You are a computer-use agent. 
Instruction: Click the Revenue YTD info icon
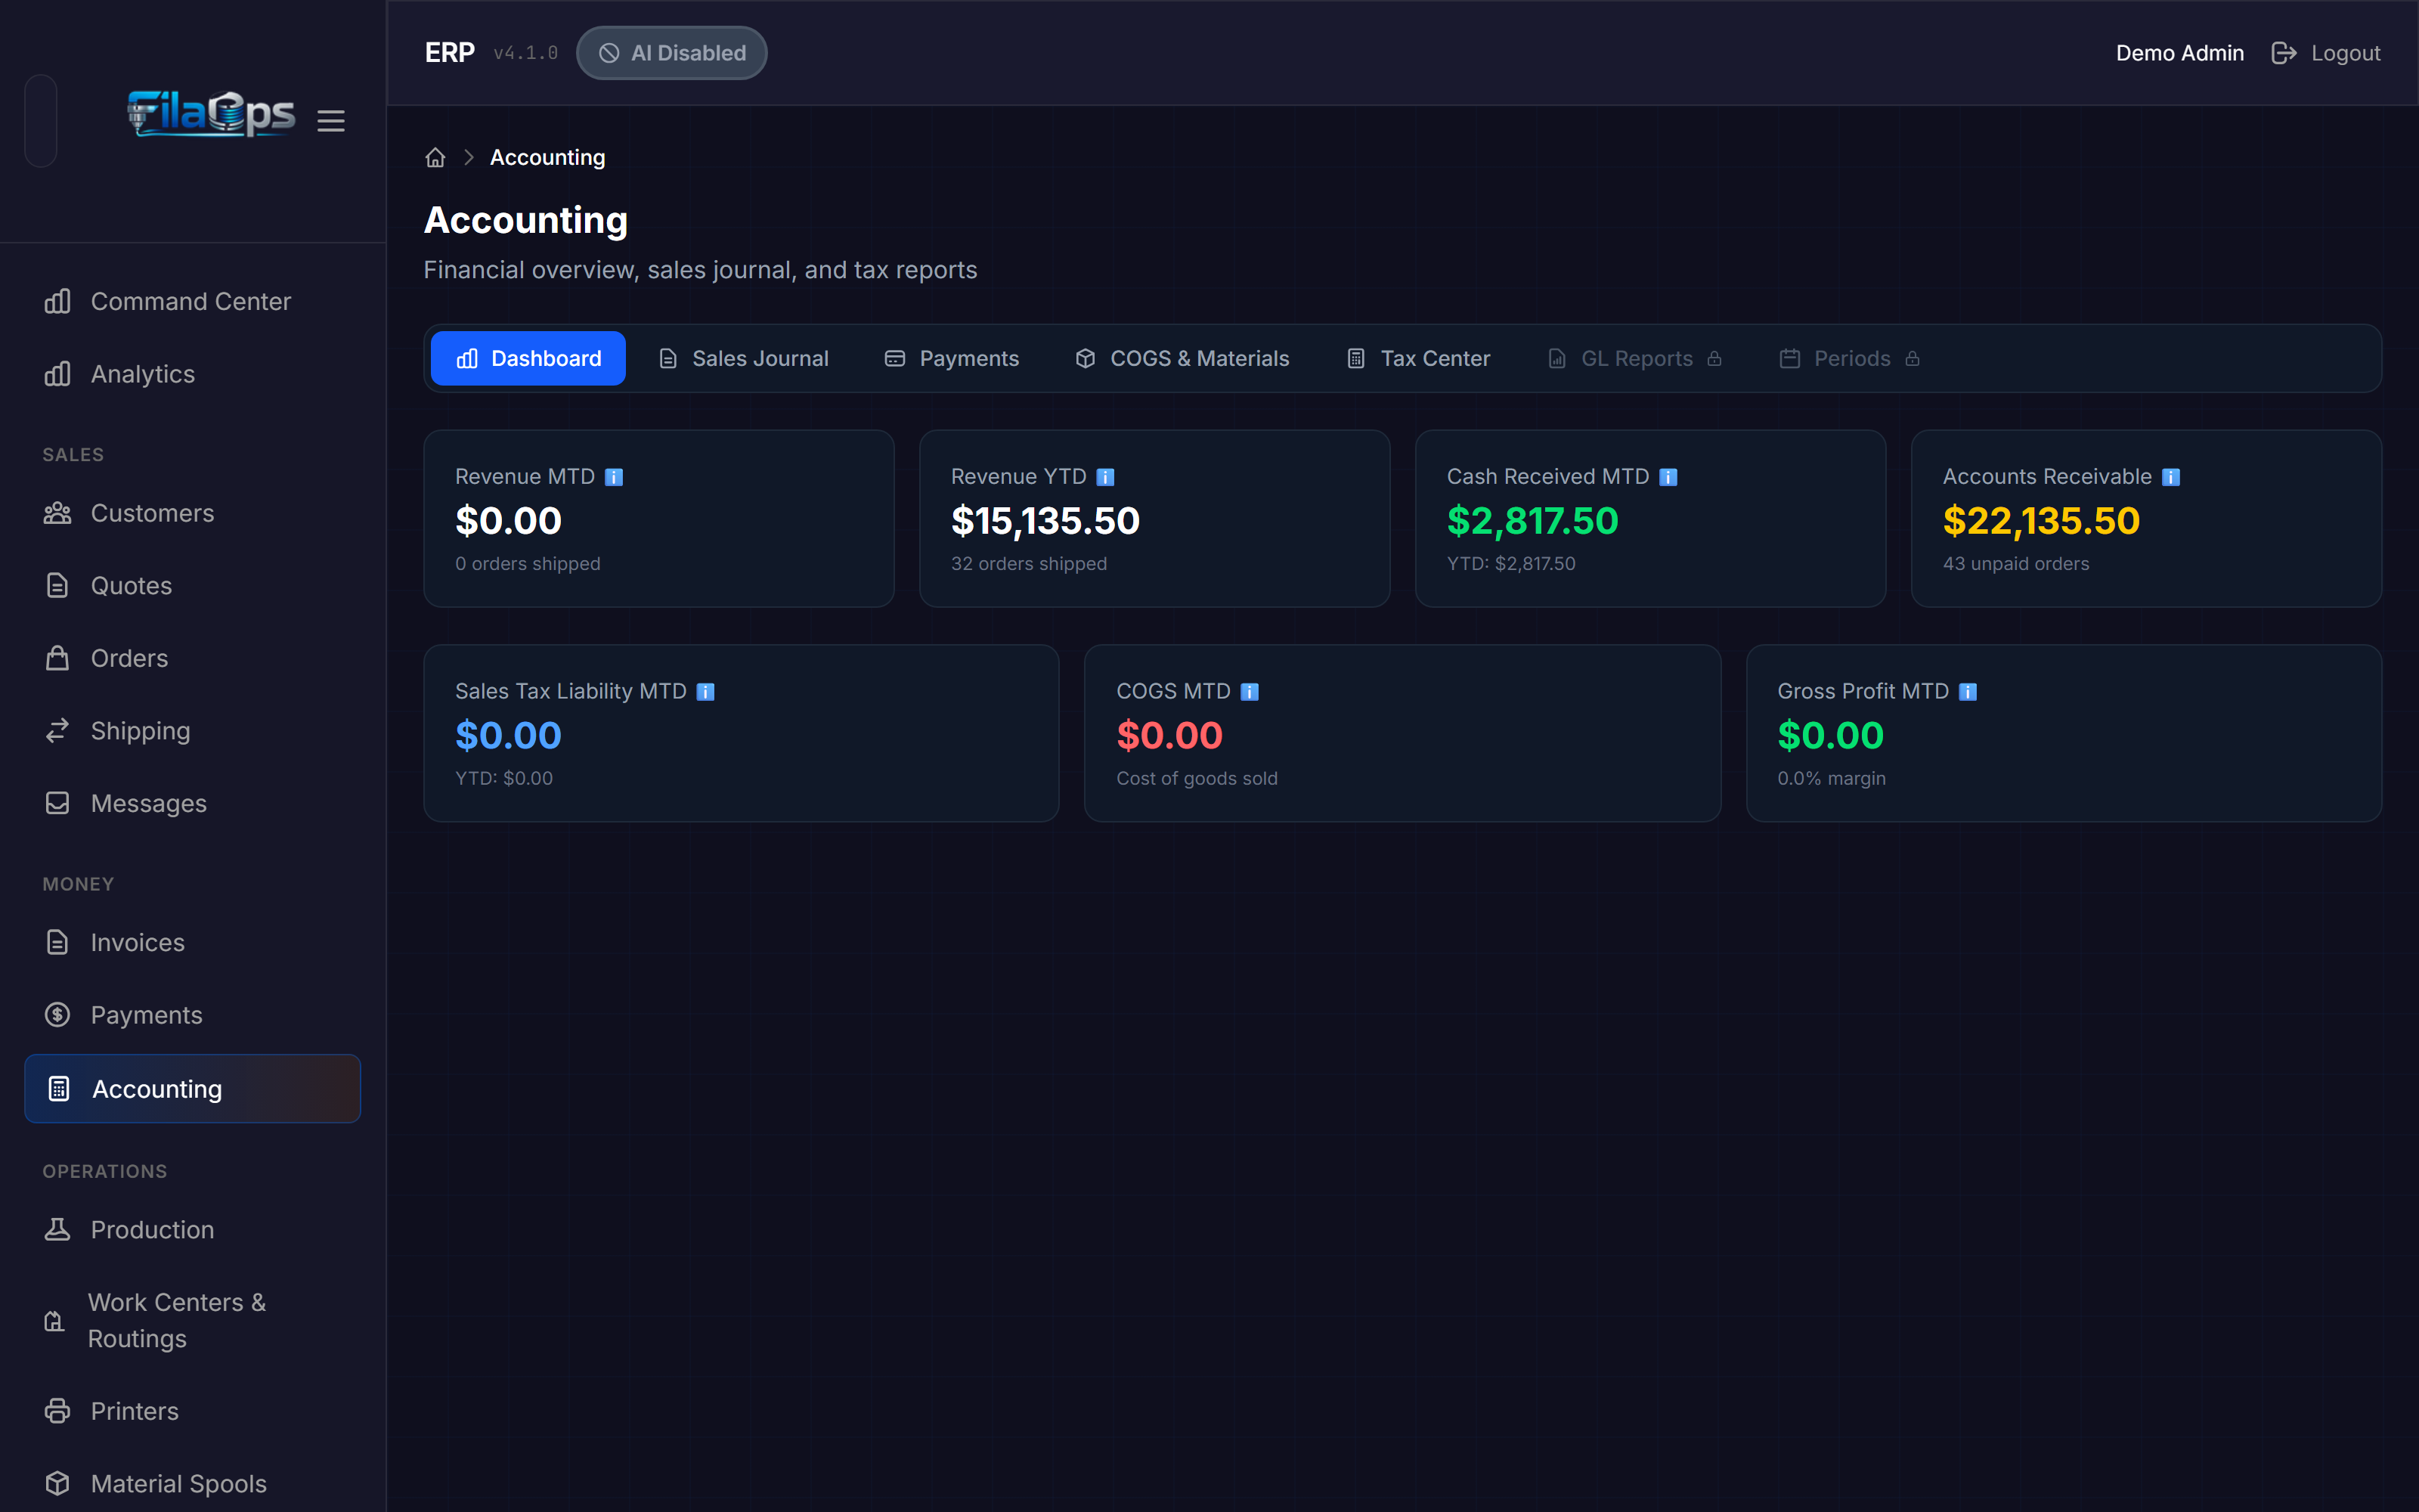coord(1105,477)
